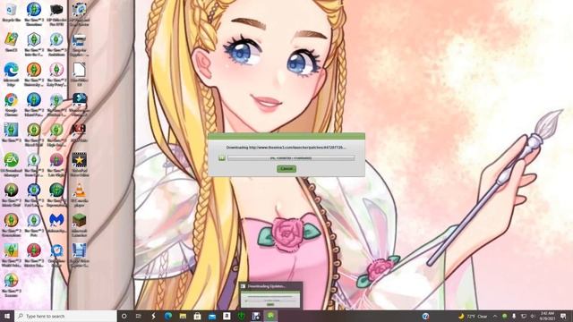573x322 pixels.
Task: Open the orange Sims 3 University Life icon
Action: 34,74
